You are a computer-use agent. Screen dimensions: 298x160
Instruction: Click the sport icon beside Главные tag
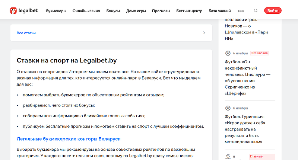(228, 156)
